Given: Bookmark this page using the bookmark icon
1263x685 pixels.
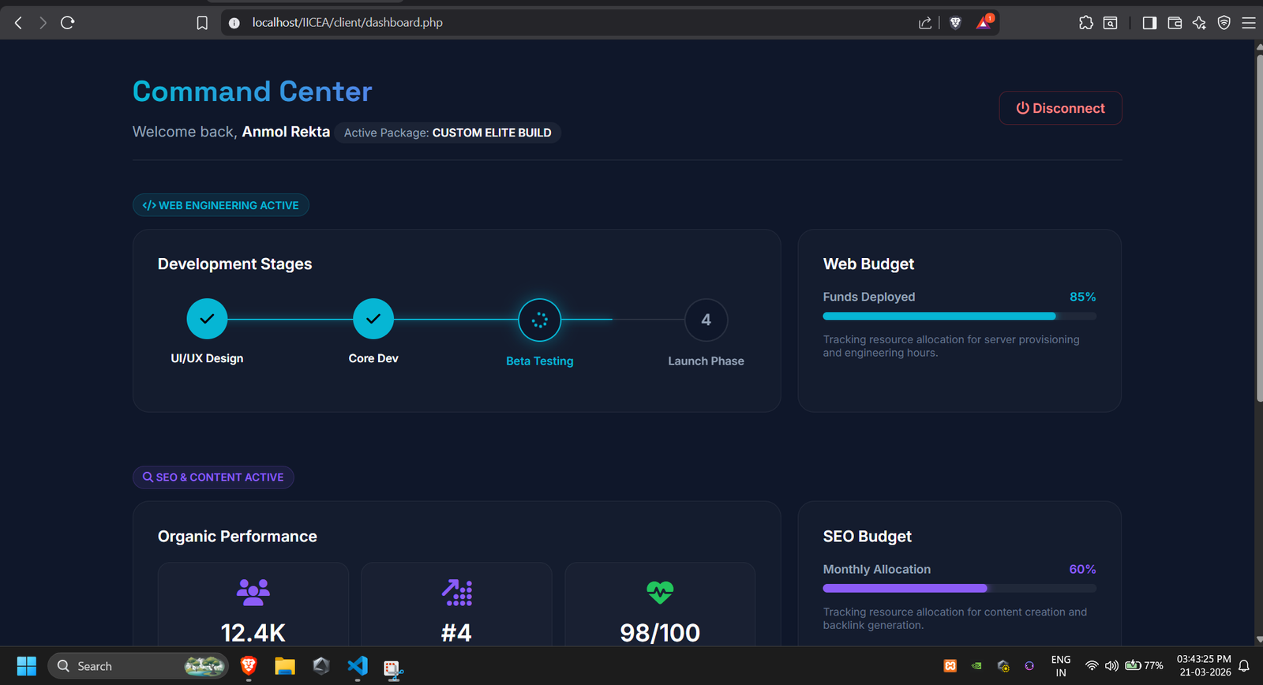Looking at the screenshot, I should (x=202, y=23).
